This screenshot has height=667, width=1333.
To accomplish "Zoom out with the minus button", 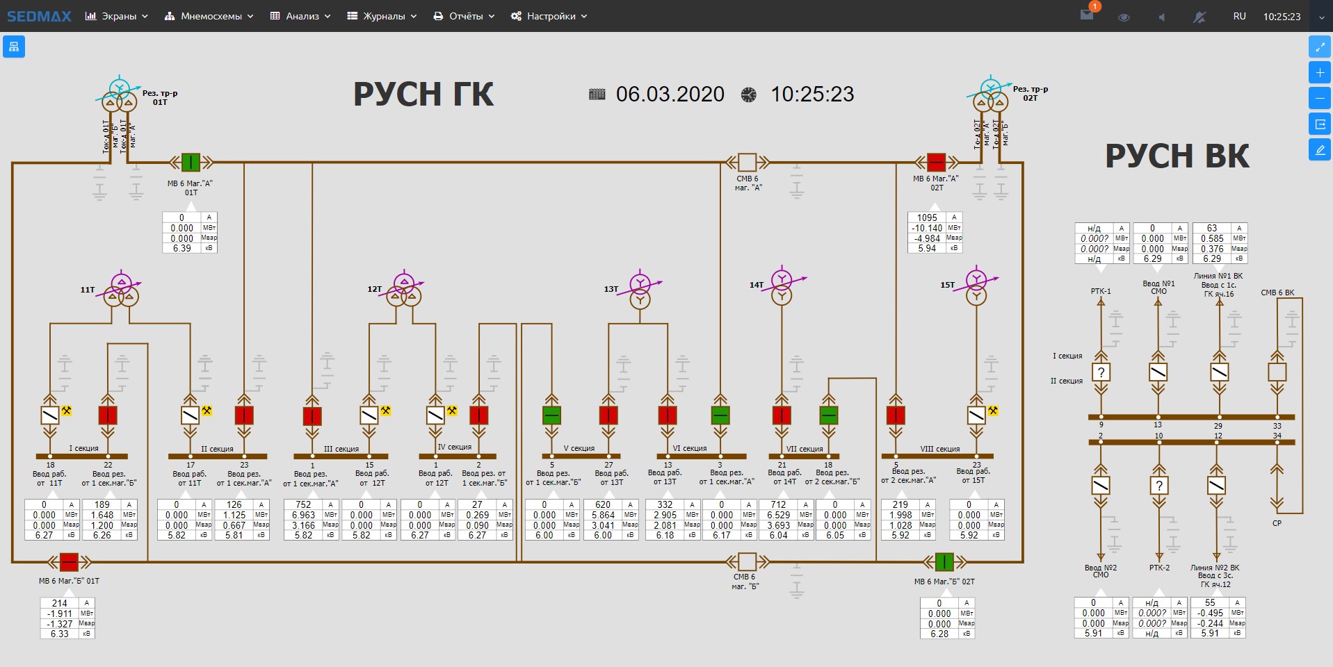I will click(1319, 98).
